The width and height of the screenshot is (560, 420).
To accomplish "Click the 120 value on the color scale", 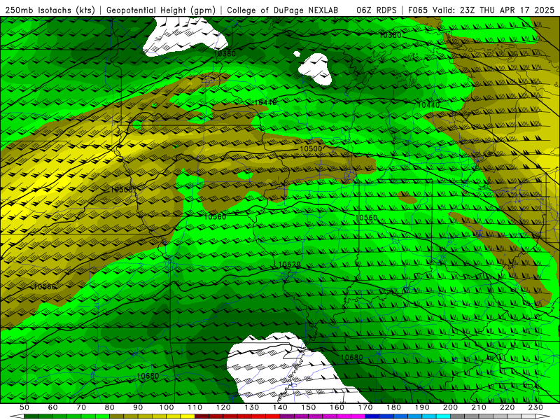I will pyautogui.click(x=223, y=407).
